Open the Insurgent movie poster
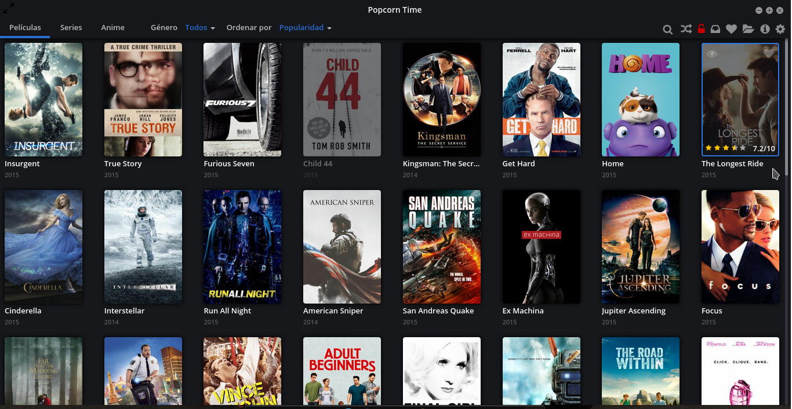 coord(43,100)
